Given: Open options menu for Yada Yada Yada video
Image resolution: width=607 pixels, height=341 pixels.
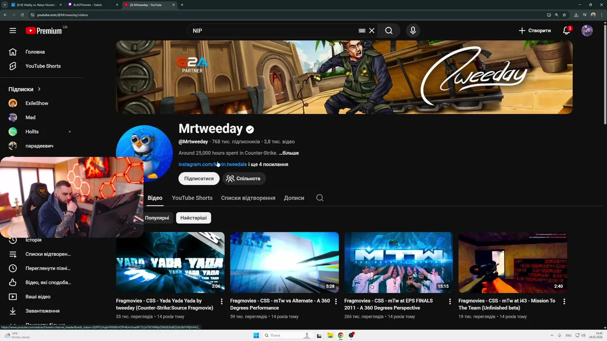Looking at the screenshot, I should click(x=221, y=301).
